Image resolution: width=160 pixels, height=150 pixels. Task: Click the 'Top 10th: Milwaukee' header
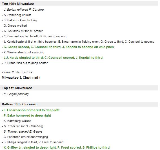pos(79,4)
